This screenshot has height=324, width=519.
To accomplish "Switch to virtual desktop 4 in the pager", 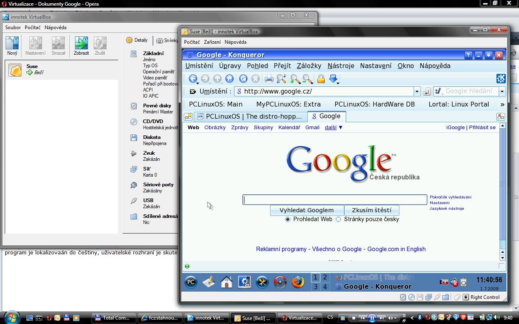I will tap(325, 287).
